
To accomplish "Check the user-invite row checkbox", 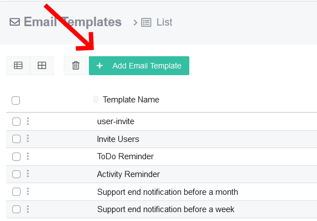I will click(16, 121).
